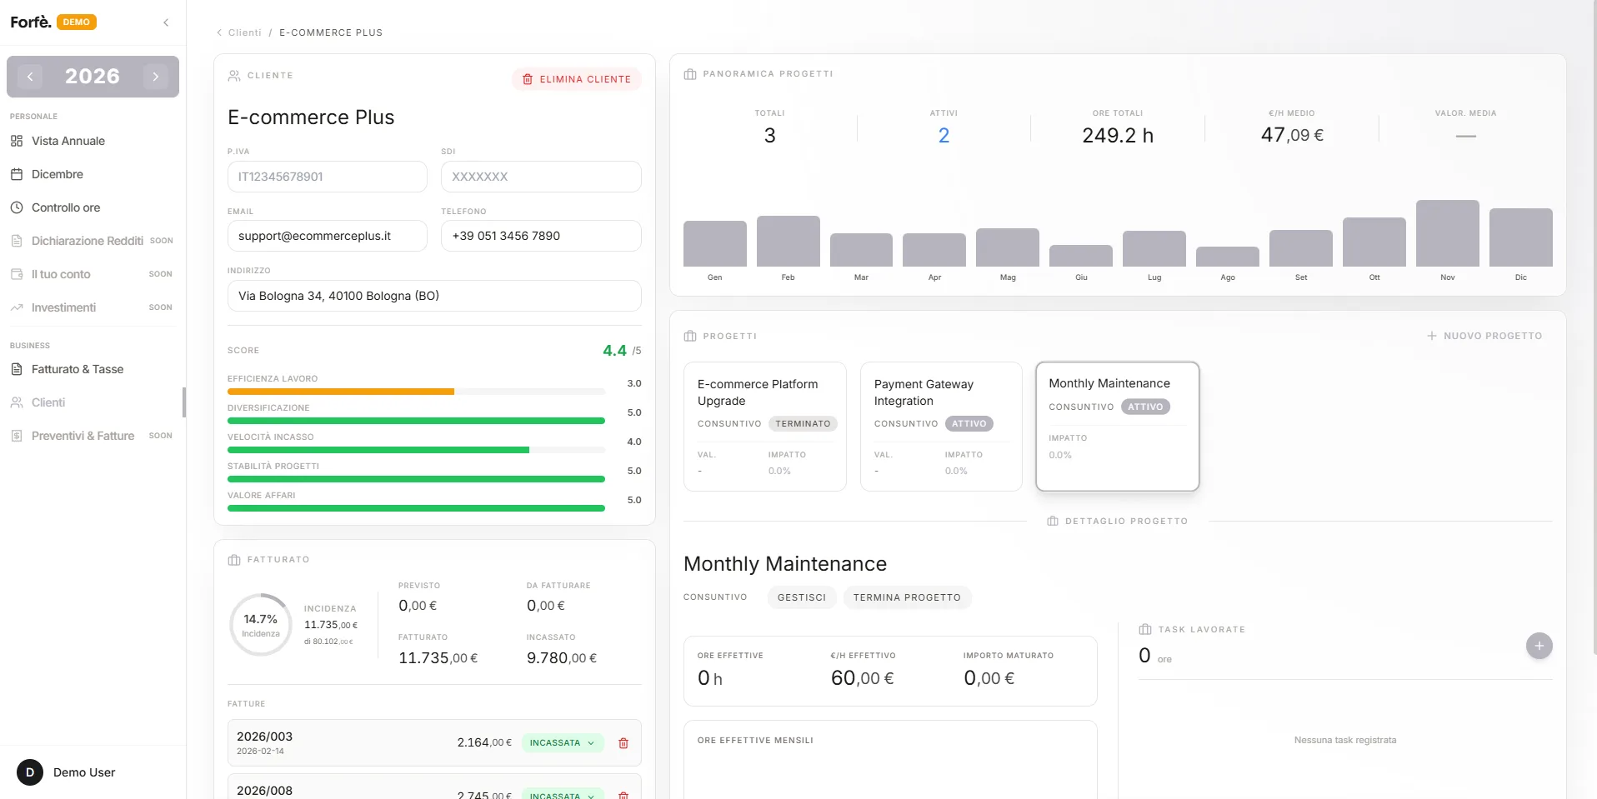Click the Giu bar in projects chart
Image resolution: width=1597 pixels, height=799 pixels.
click(1081, 256)
